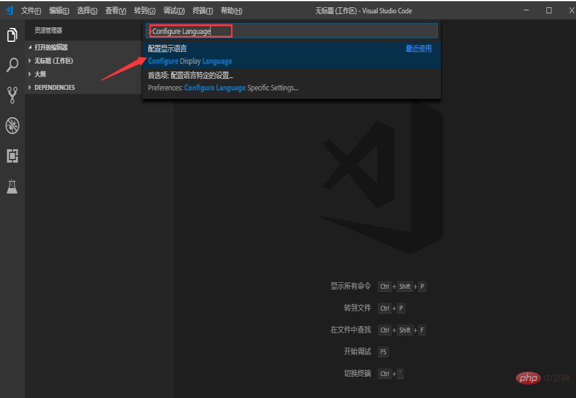Select Configure Display Language command
Image resolution: width=576 pixels, height=398 pixels.
tap(291, 55)
